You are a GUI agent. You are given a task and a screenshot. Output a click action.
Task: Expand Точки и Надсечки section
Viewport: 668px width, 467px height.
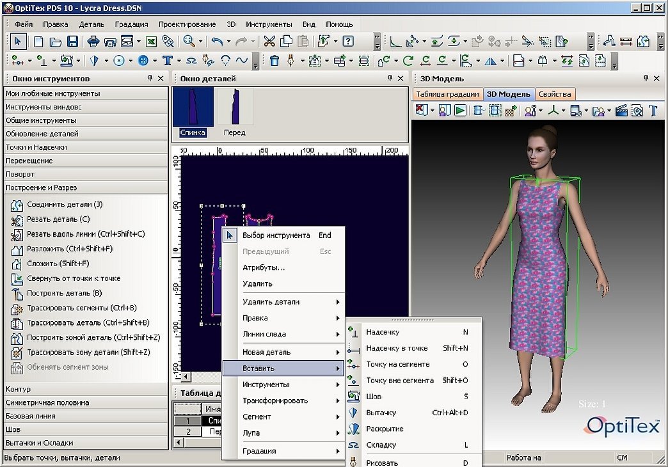[x=86, y=147]
